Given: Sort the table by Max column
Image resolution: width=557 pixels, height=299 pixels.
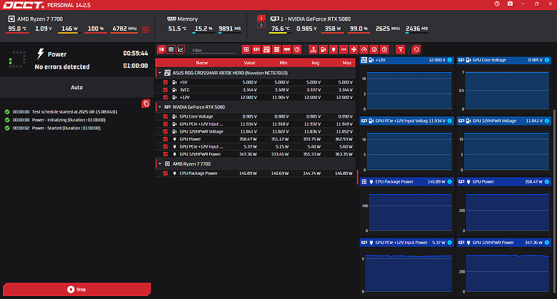Looking at the screenshot, I should (x=347, y=63).
